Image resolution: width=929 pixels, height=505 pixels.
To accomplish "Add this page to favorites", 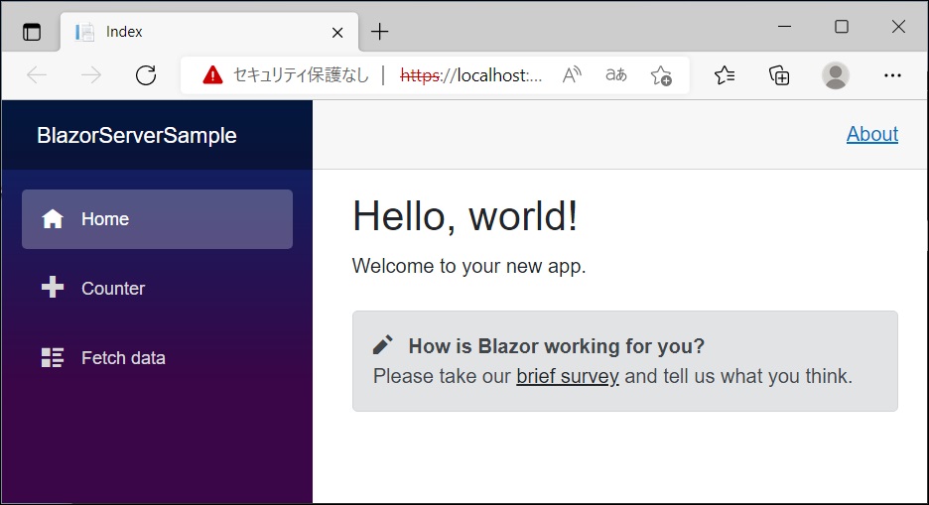I will click(661, 75).
